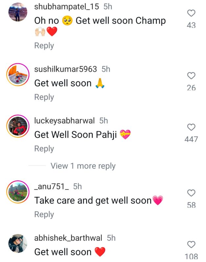This screenshot has height=262, width=206.
Task: Reply to _anu751_'s comment
Action: pos(44,215)
